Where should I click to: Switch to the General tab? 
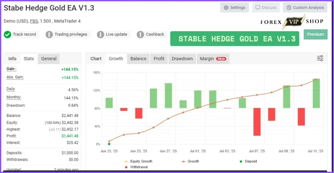49,59
